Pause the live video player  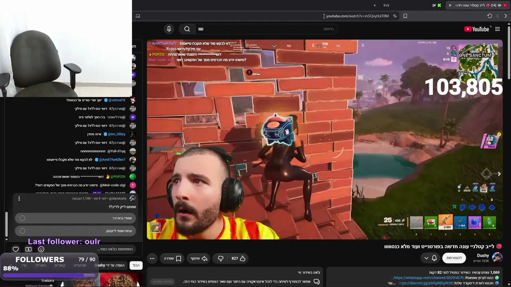325,140
